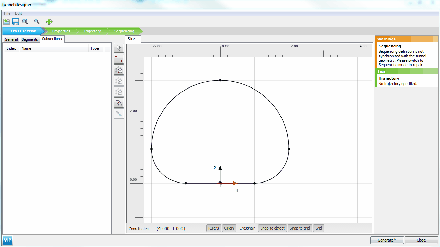
Task: Click the Name column header
Action: click(26, 48)
